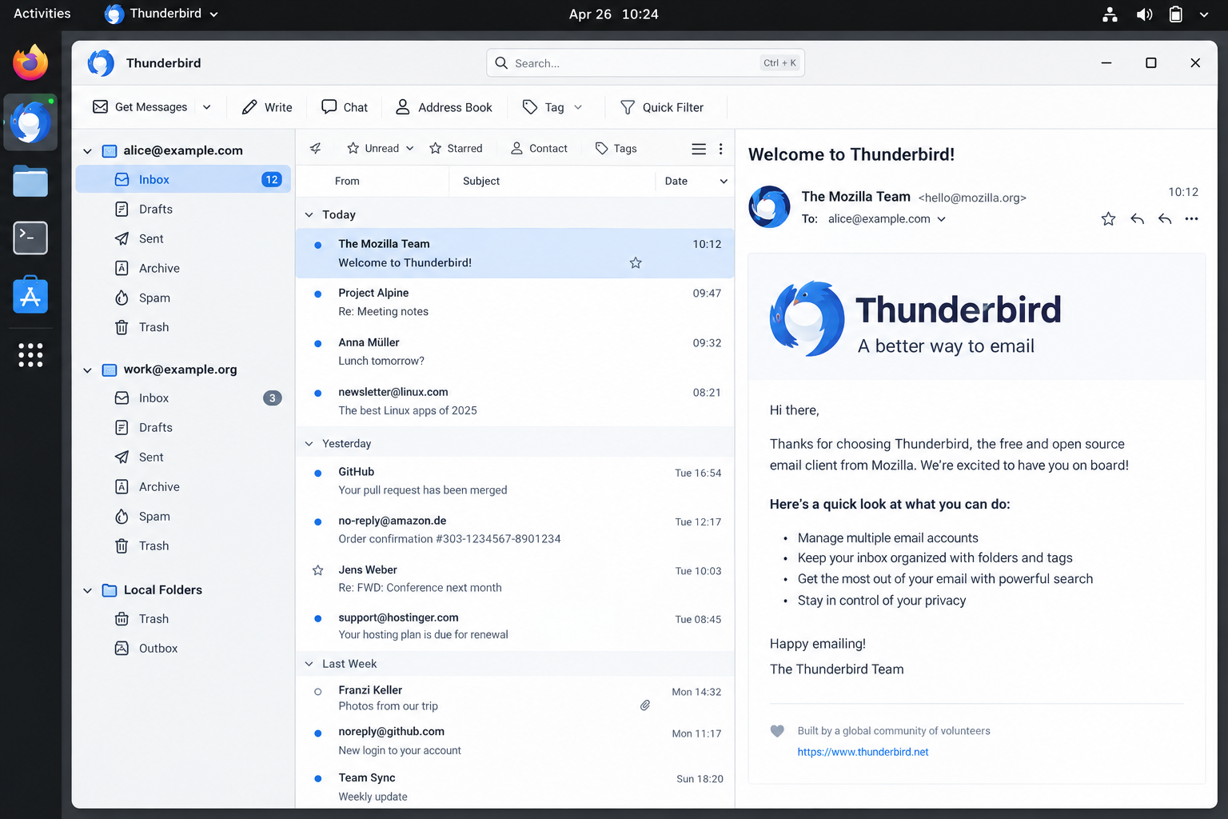This screenshot has width=1228, height=819.
Task: Star the open message in header
Action: 1108,219
